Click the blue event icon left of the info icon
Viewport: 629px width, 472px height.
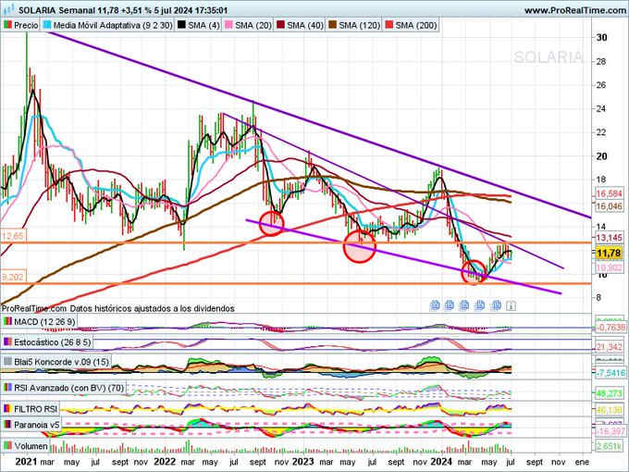(x=496, y=305)
